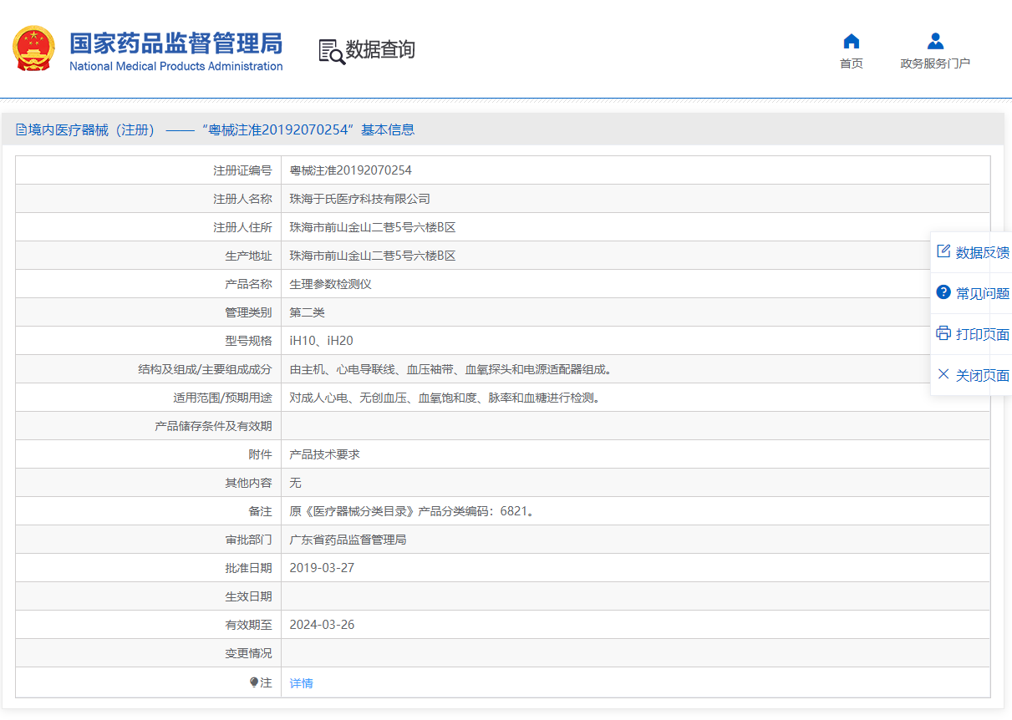Select attachment value 产品技术要求
The height and width of the screenshot is (720, 1012).
coord(325,454)
